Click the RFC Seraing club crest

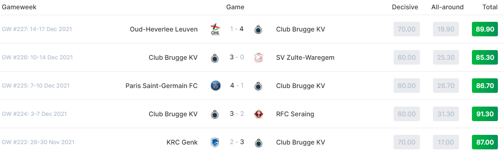point(258,114)
